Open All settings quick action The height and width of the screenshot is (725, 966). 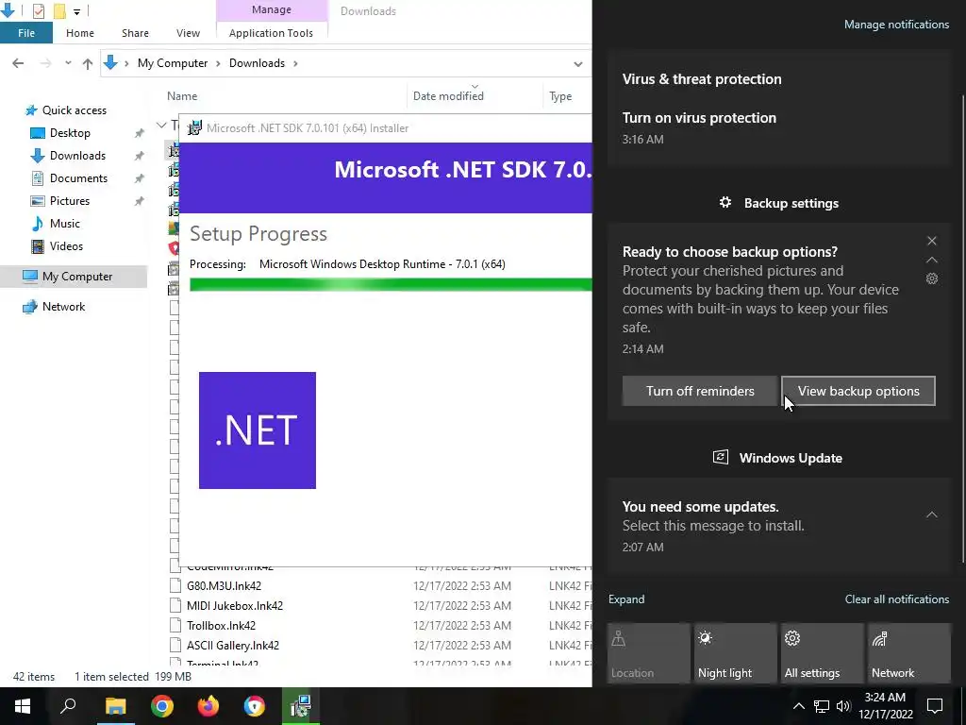tap(823, 653)
